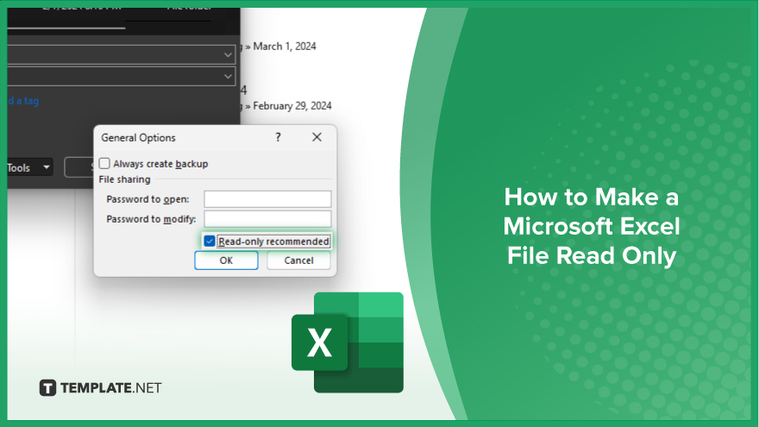Click the 'd a tag' link in the Save As window
759x427 pixels.
pos(23,101)
